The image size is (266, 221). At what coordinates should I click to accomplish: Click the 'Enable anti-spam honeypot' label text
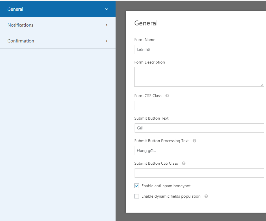(x=166, y=186)
